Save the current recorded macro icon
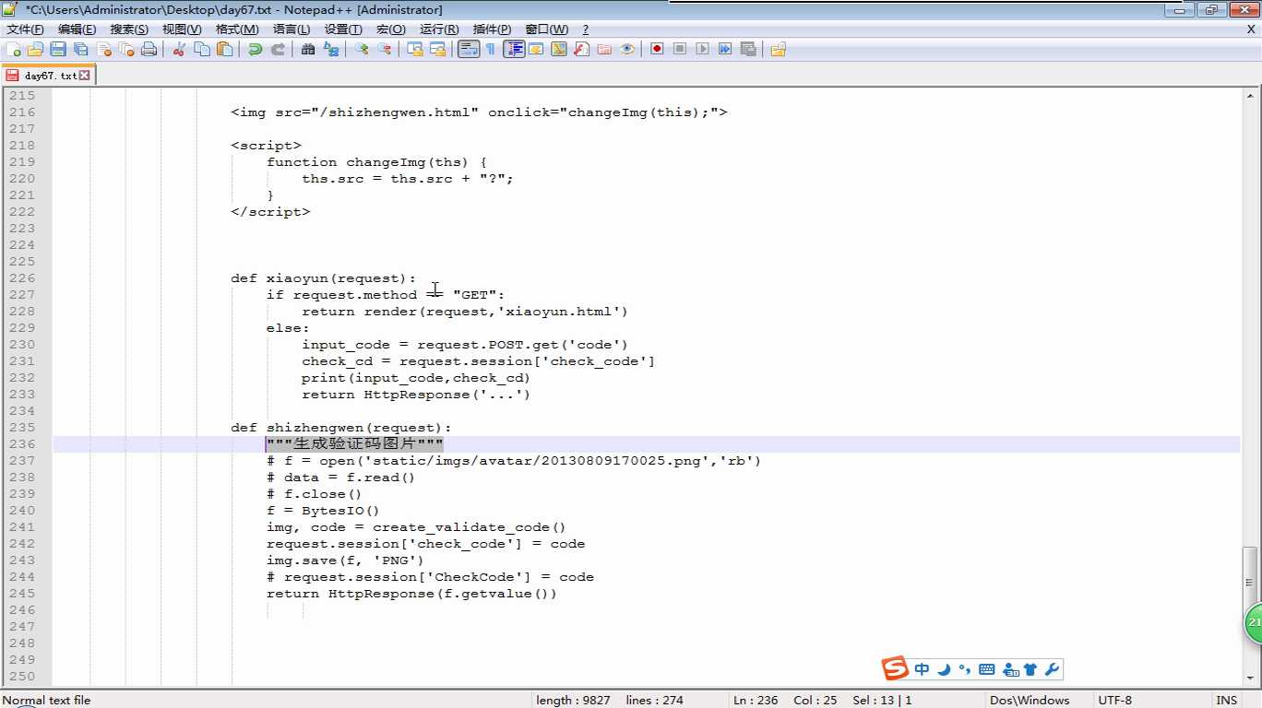1262x708 pixels. 748,49
